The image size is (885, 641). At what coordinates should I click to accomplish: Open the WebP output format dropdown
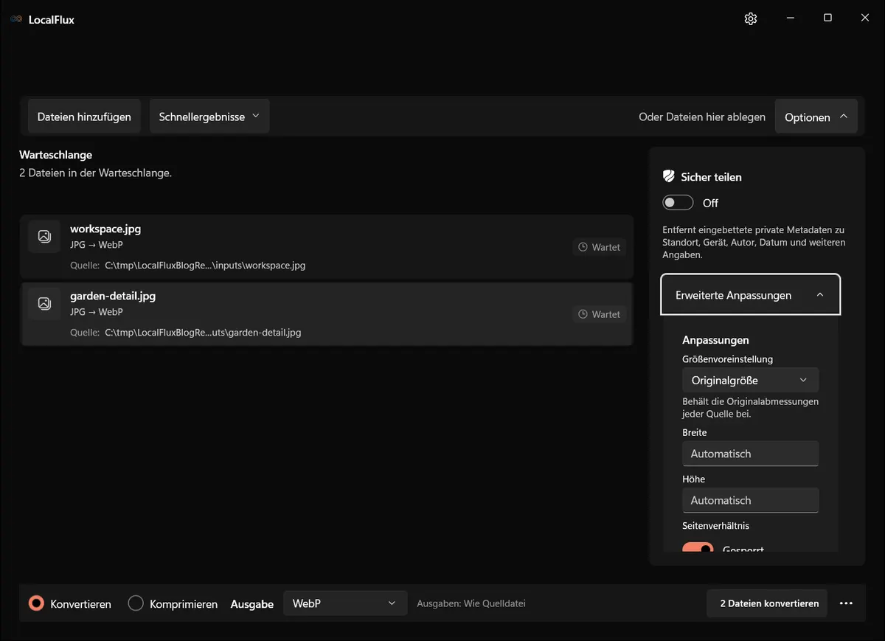tap(345, 603)
